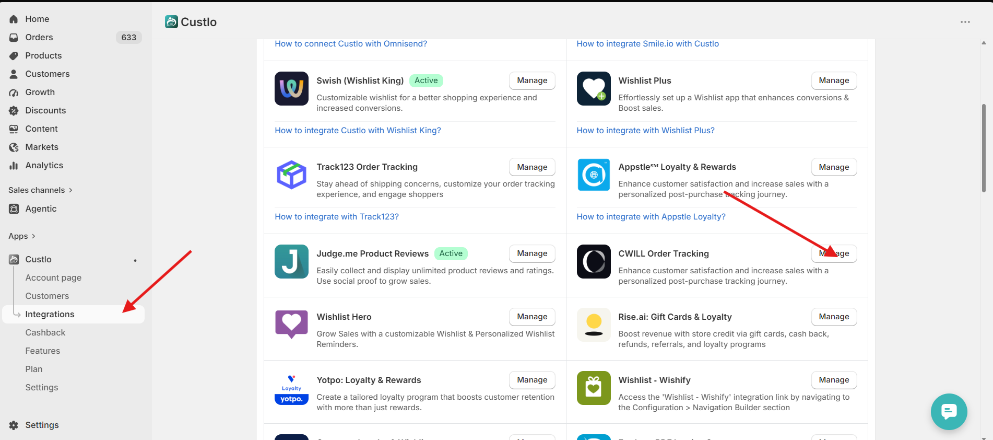The width and height of the screenshot is (993, 440).
Task: Click the Custlo app icon in sidebar
Action: (14, 260)
